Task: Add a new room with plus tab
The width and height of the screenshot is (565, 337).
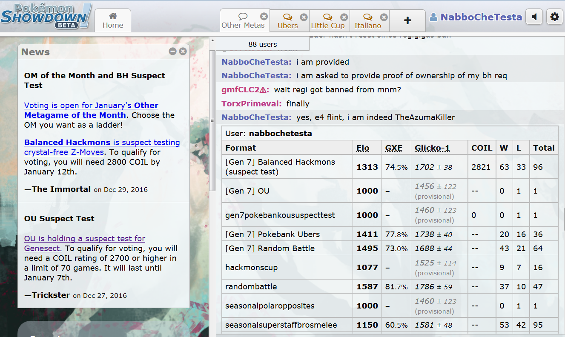Action: (x=407, y=20)
